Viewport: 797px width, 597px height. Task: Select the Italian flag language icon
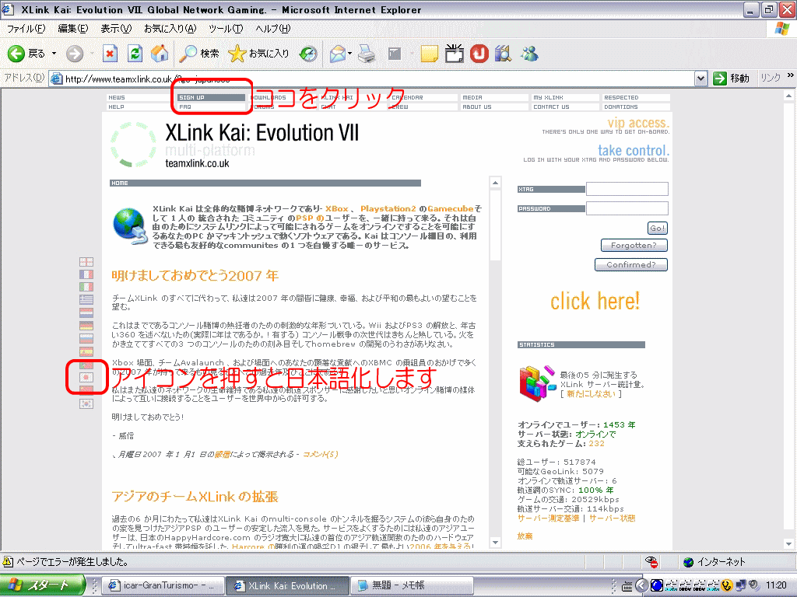click(86, 288)
